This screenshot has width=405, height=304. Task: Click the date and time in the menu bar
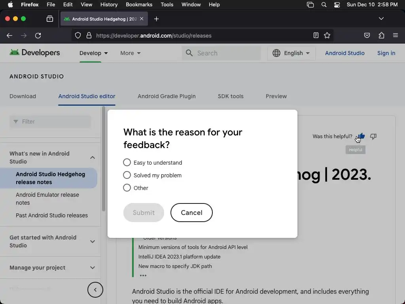[x=372, y=5]
